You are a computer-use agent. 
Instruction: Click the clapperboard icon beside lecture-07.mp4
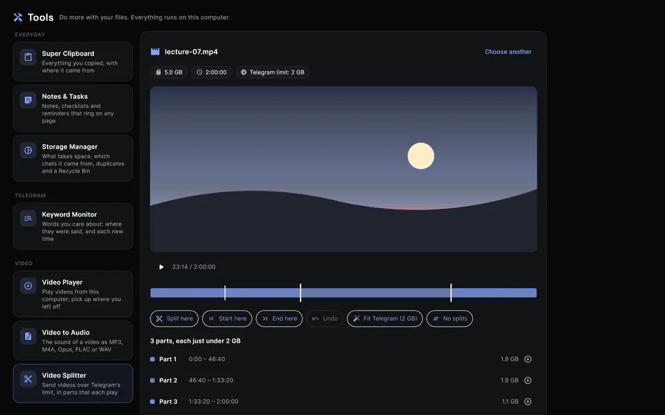pyautogui.click(x=155, y=52)
